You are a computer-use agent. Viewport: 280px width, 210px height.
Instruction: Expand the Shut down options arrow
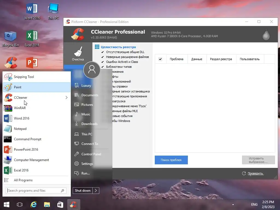96,191
